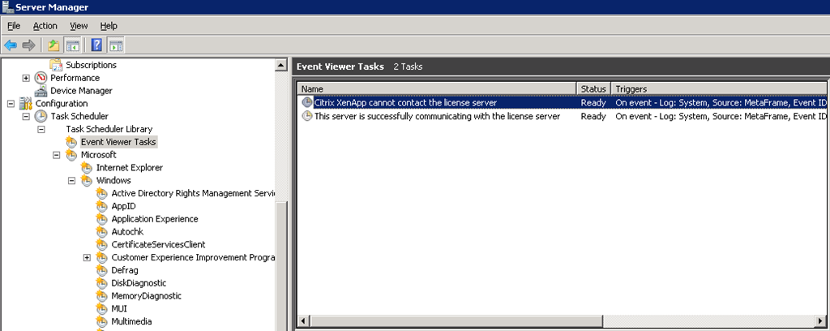Click the task list scroll right arrow
The width and height of the screenshot is (830, 331).
[x=820, y=321]
